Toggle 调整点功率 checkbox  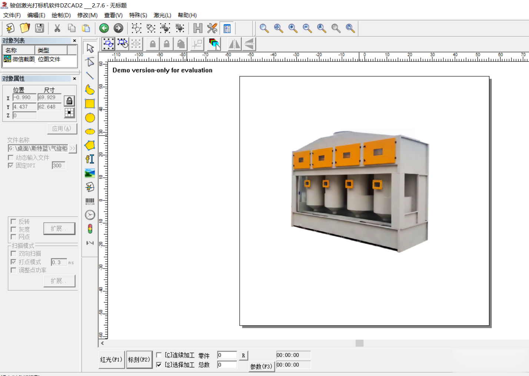tap(14, 270)
